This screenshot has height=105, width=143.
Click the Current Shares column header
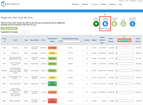[x=124, y=40]
